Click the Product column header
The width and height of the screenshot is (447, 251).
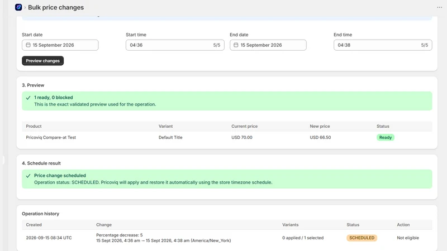[34, 126]
